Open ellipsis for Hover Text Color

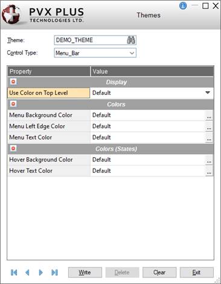coord(209,171)
